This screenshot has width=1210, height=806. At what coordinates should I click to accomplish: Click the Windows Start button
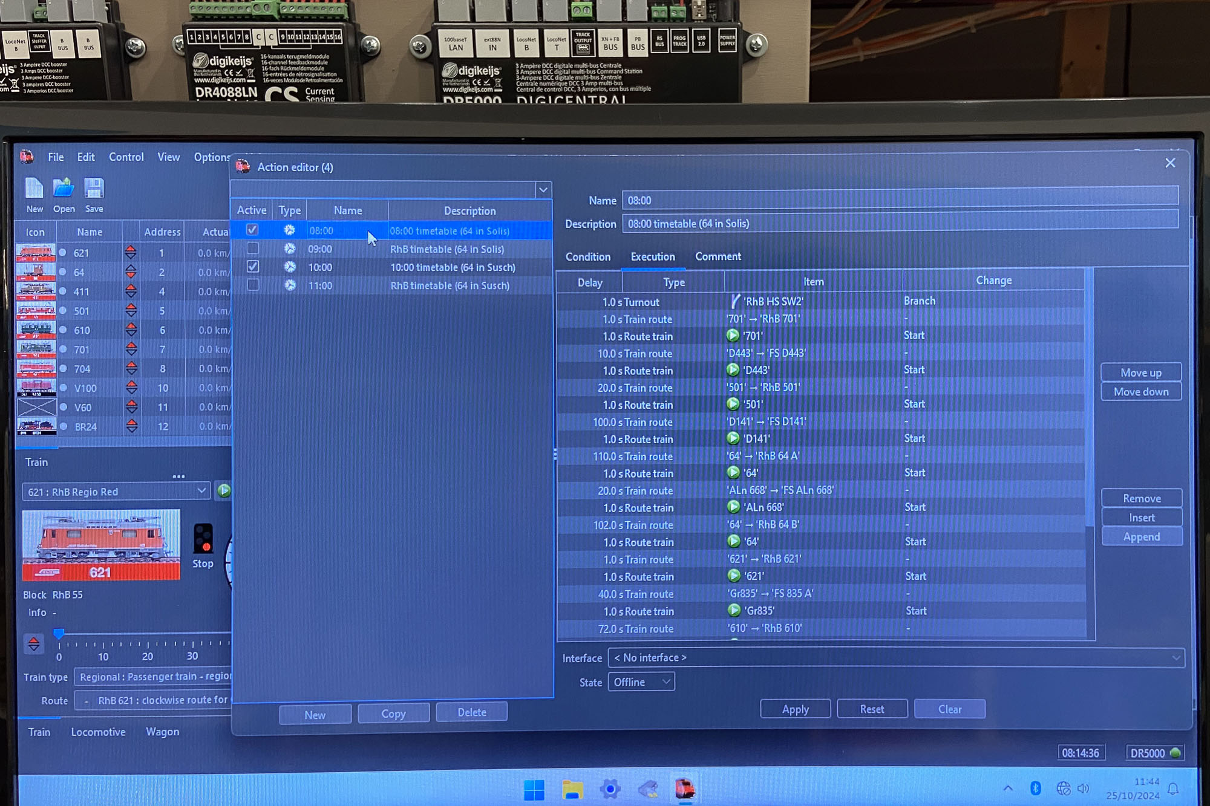(x=534, y=789)
